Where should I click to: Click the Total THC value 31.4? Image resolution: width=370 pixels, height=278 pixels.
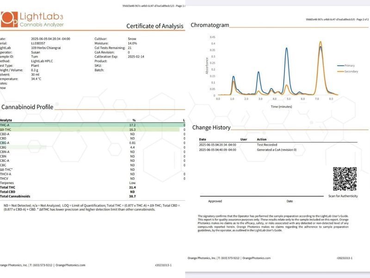point(132,187)
